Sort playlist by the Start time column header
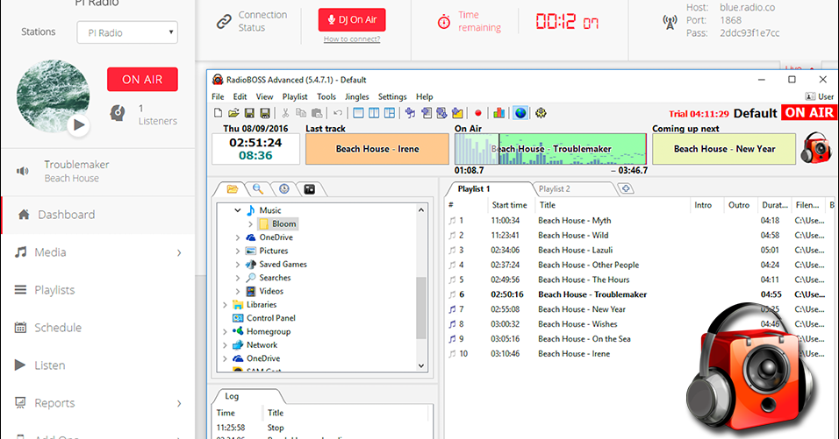Screen dimensions: 839x439 509,205
